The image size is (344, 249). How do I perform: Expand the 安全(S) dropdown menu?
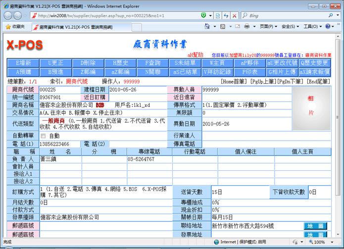(x=290, y=26)
